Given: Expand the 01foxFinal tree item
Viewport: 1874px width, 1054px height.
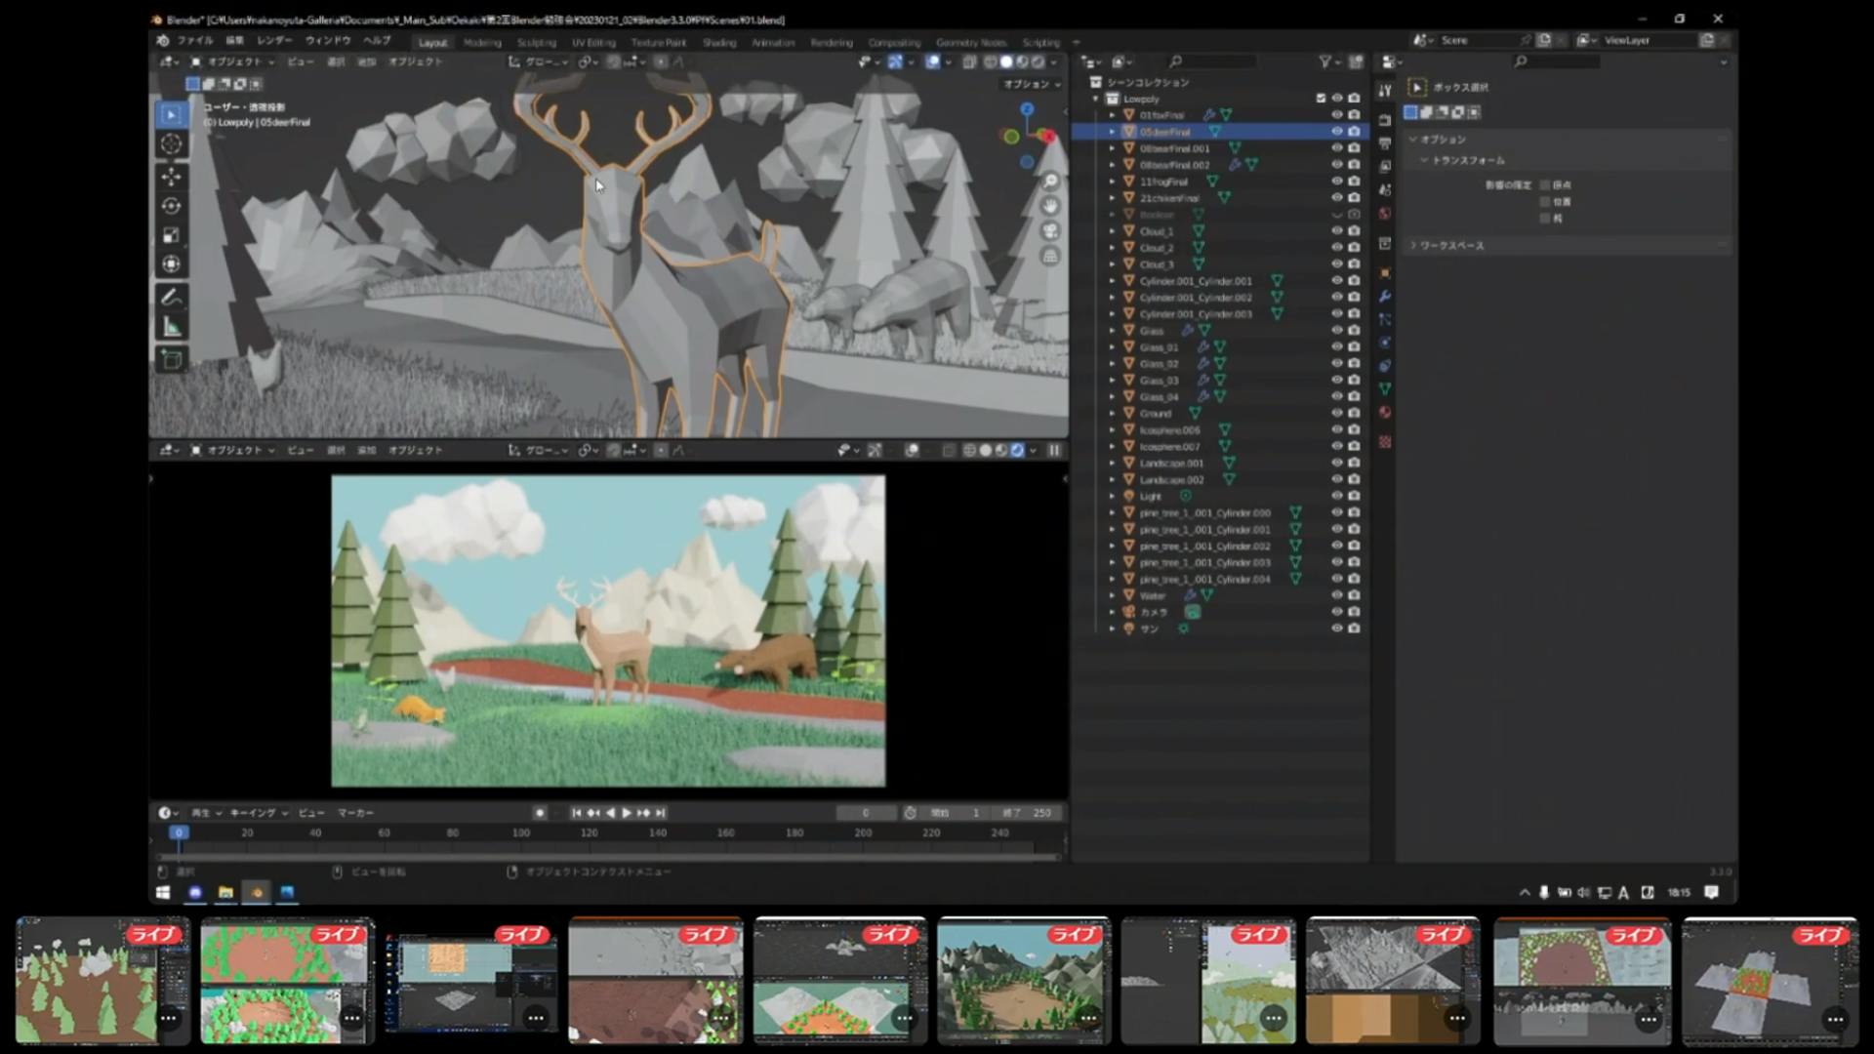Looking at the screenshot, I should pyautogui.click(x=1112, y=115).
